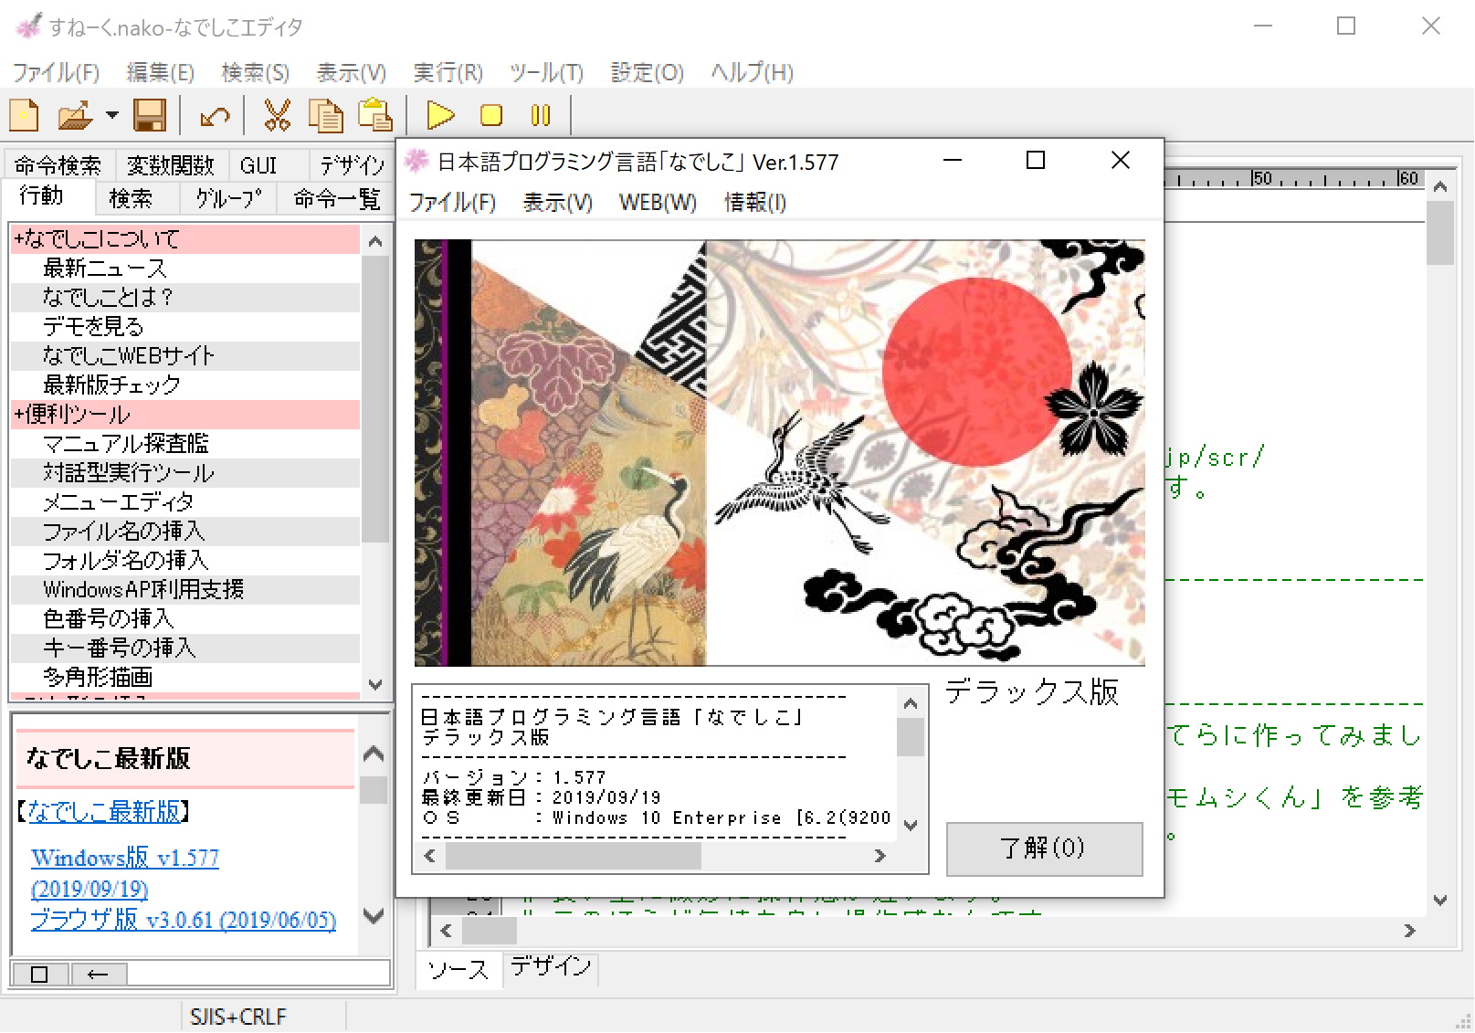Viewport: 1475px width, 1033px height.
Task: Click down arrow of info box scrollbar
Action: click(x=911, y=825)
